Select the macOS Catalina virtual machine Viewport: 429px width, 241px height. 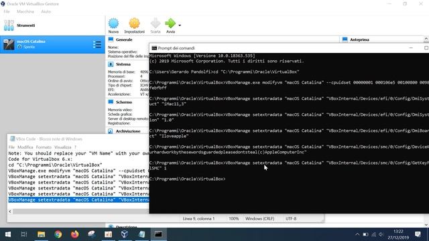(x=52, y=44)
